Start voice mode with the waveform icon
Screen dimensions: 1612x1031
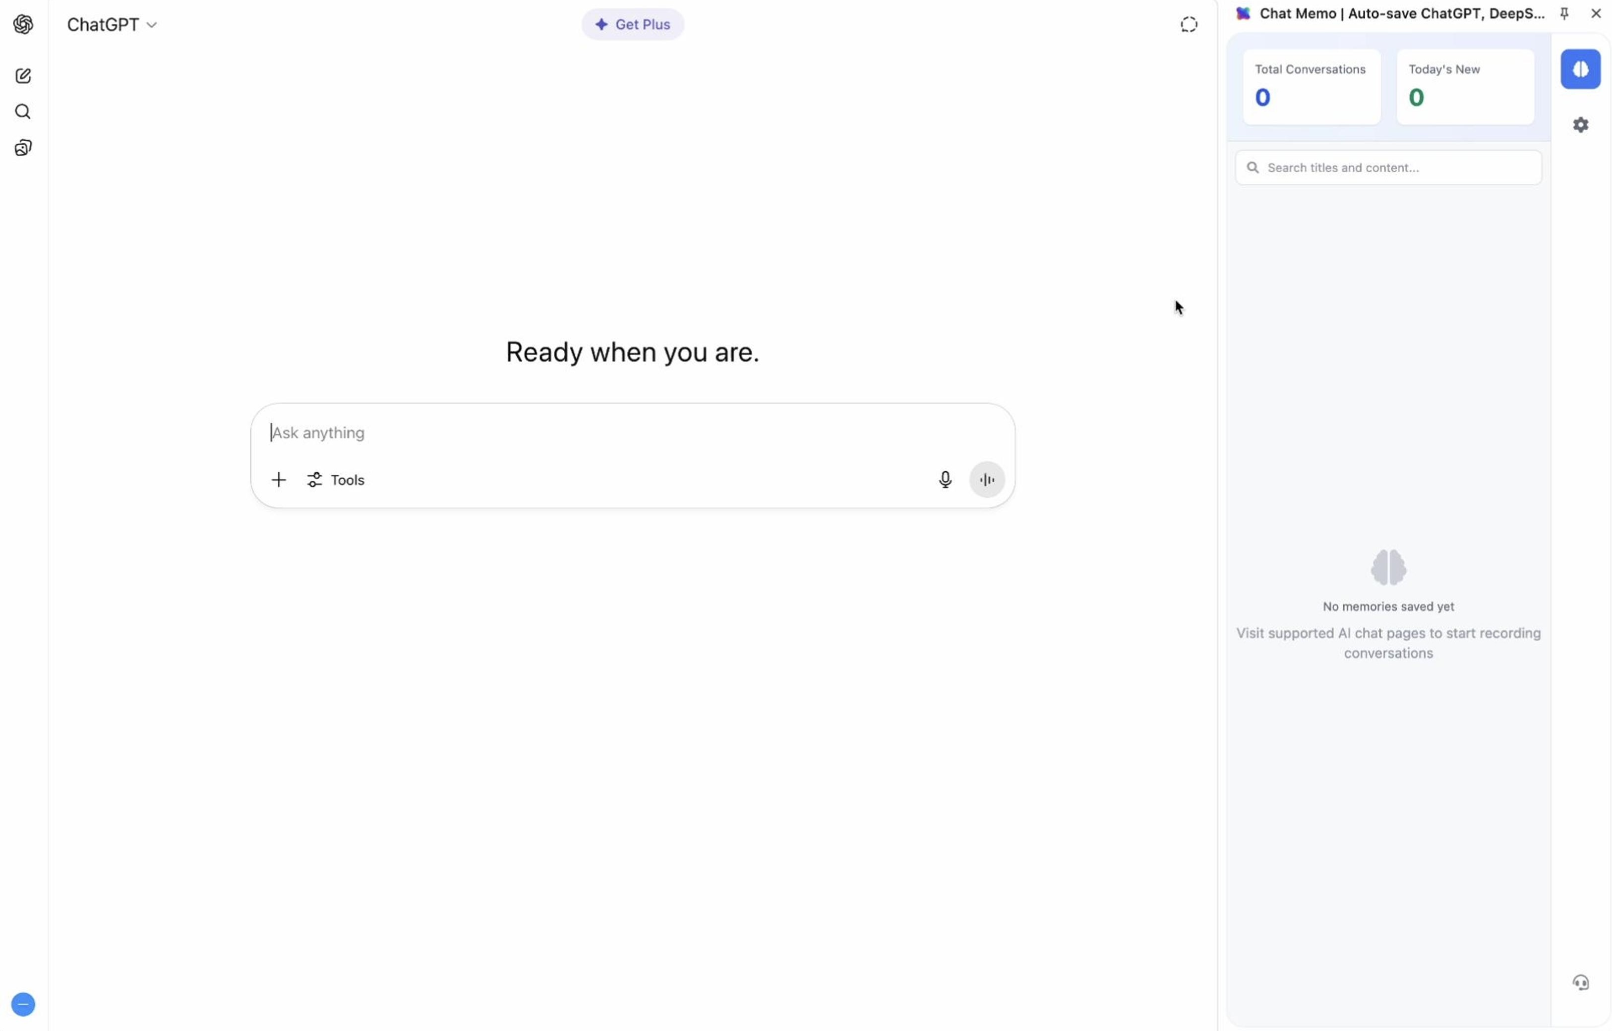(x=986, y=480)
